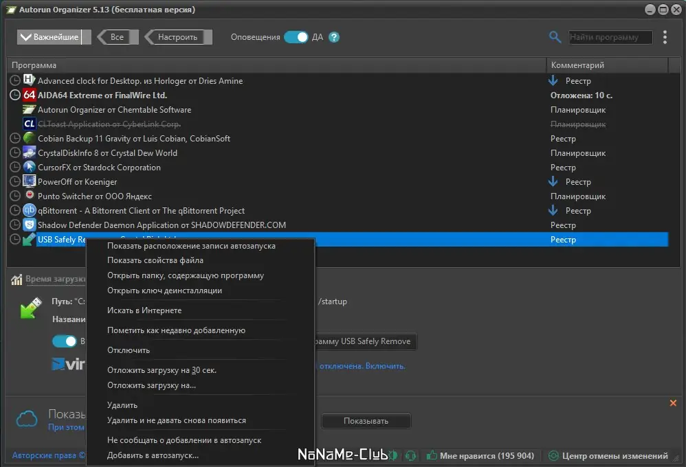
Task: Click the CLToast Application 'CL' icon
Action: [x=30, y=124]
